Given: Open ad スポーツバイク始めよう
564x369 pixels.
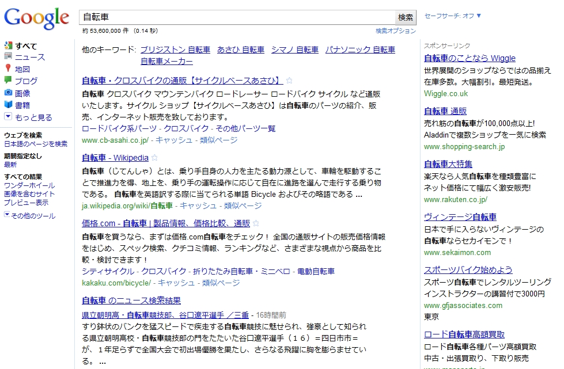Looking at the screenshot, I should coord(468,270).
